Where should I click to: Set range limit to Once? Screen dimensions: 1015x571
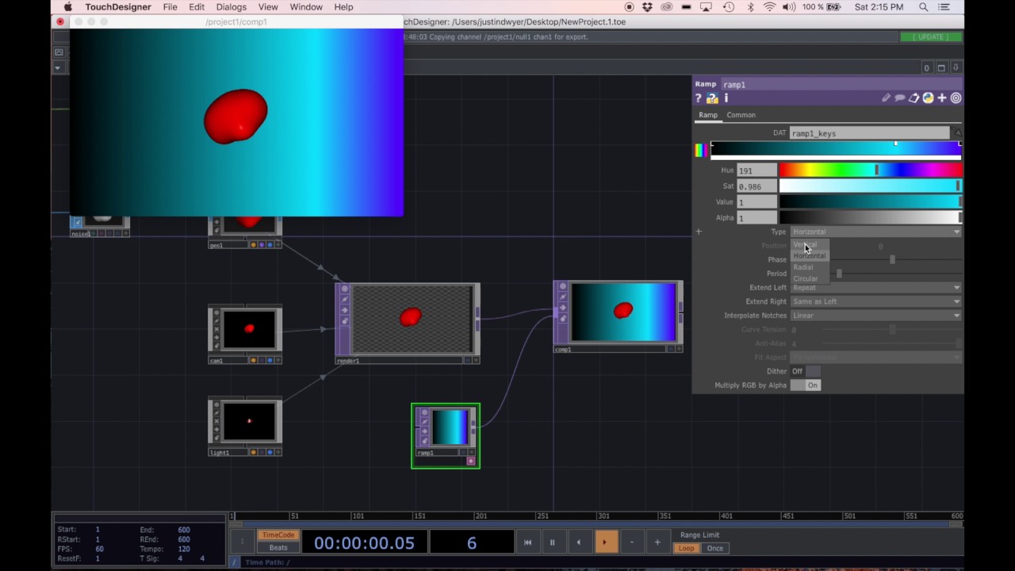click(714, 549)
